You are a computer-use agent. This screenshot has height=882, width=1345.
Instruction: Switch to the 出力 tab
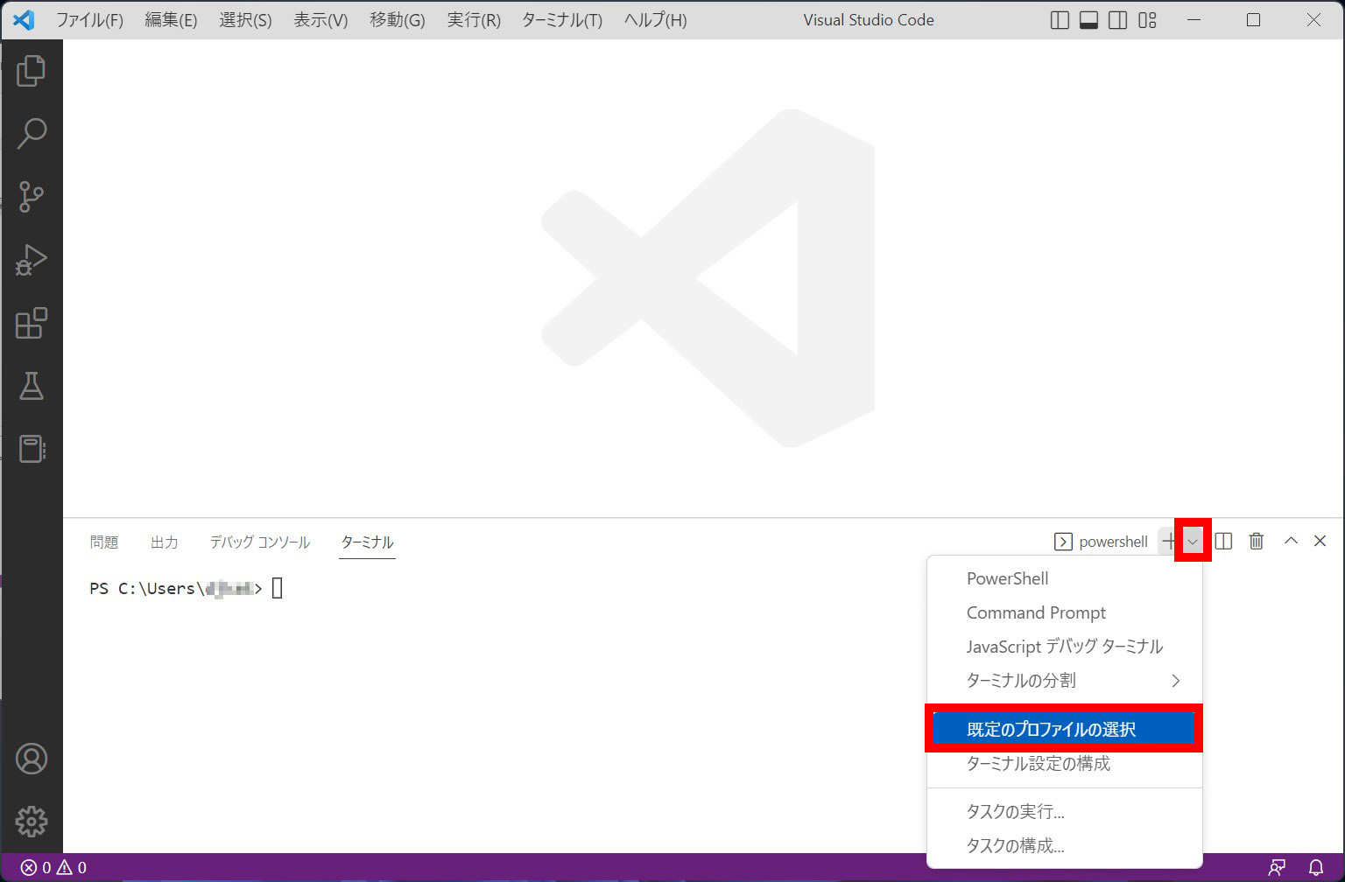click(x=165, y=542)
